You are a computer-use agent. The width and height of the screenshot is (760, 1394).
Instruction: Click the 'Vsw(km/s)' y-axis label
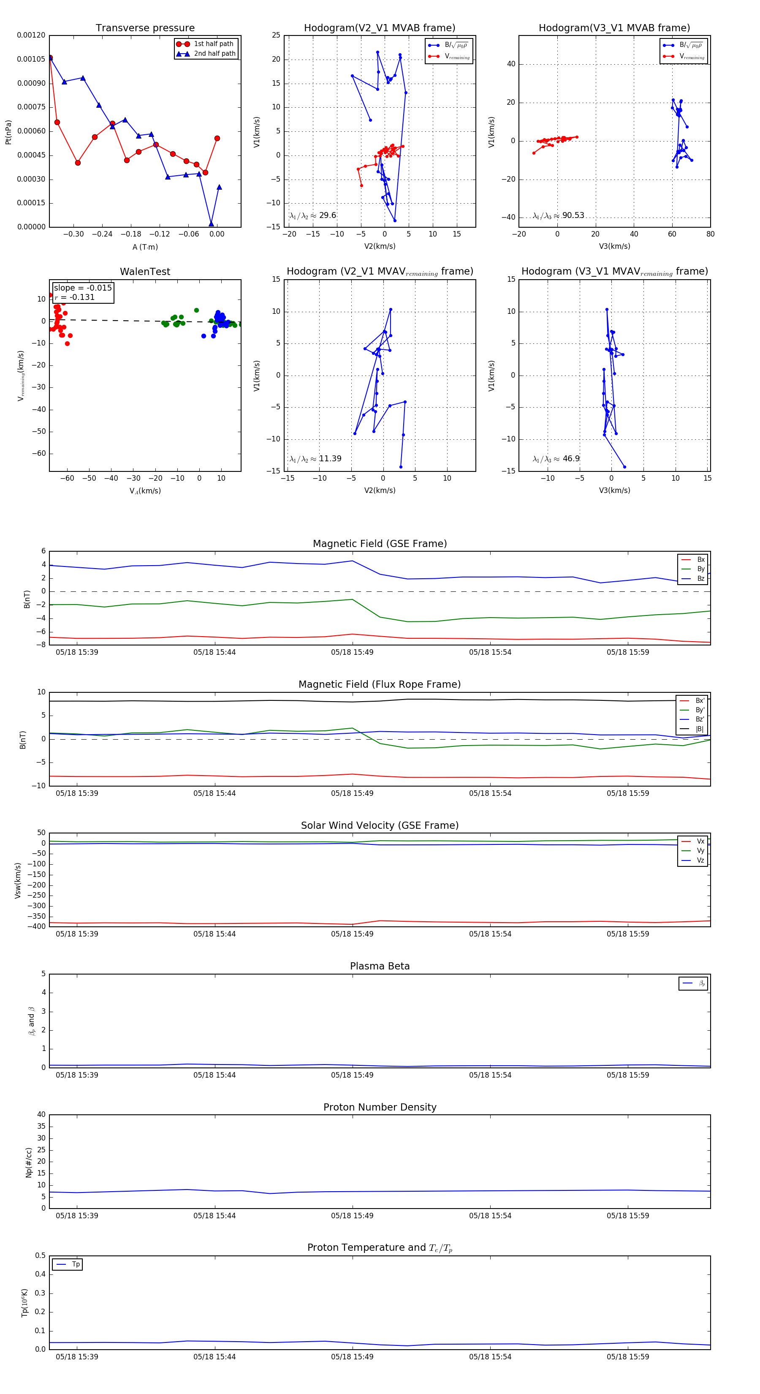coord(18,880)
